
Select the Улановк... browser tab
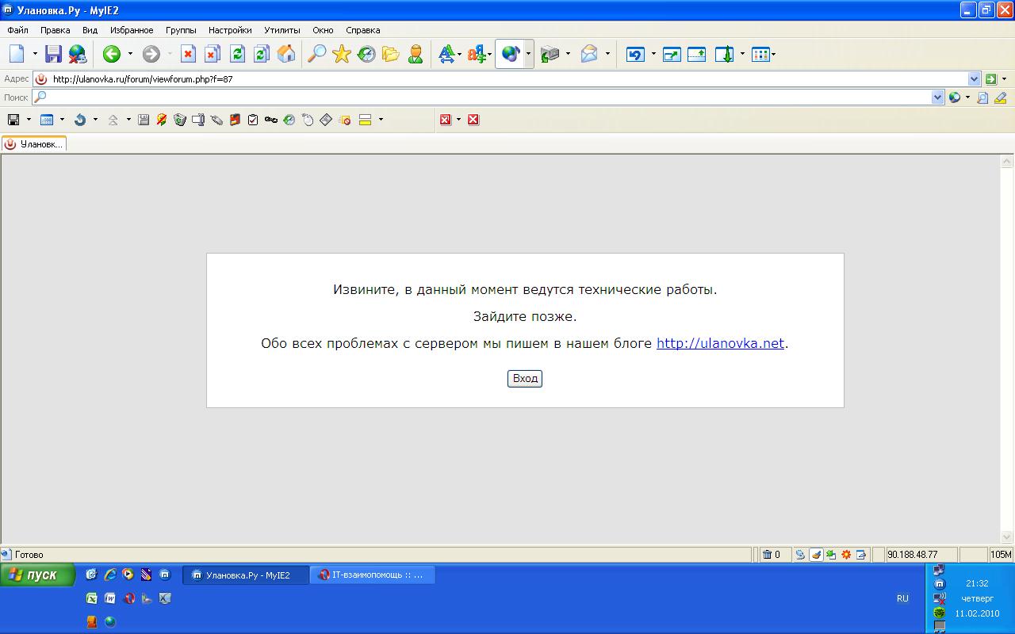click(34, 144)
